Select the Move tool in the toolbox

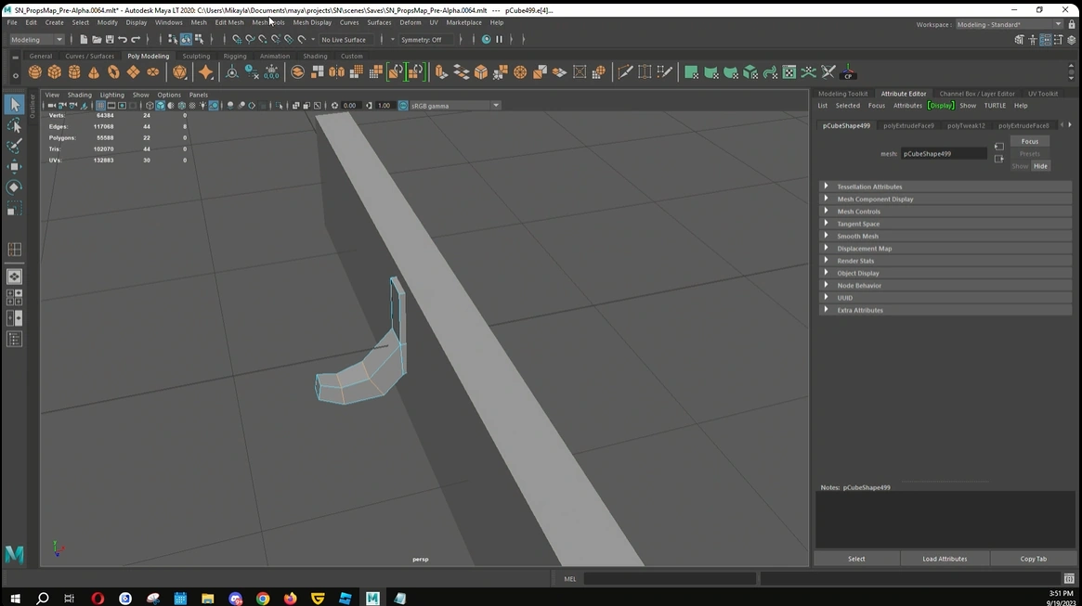click(15, 167)
